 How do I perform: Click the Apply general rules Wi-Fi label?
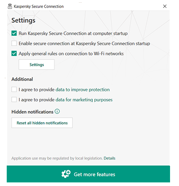click(x=71, y=54)
